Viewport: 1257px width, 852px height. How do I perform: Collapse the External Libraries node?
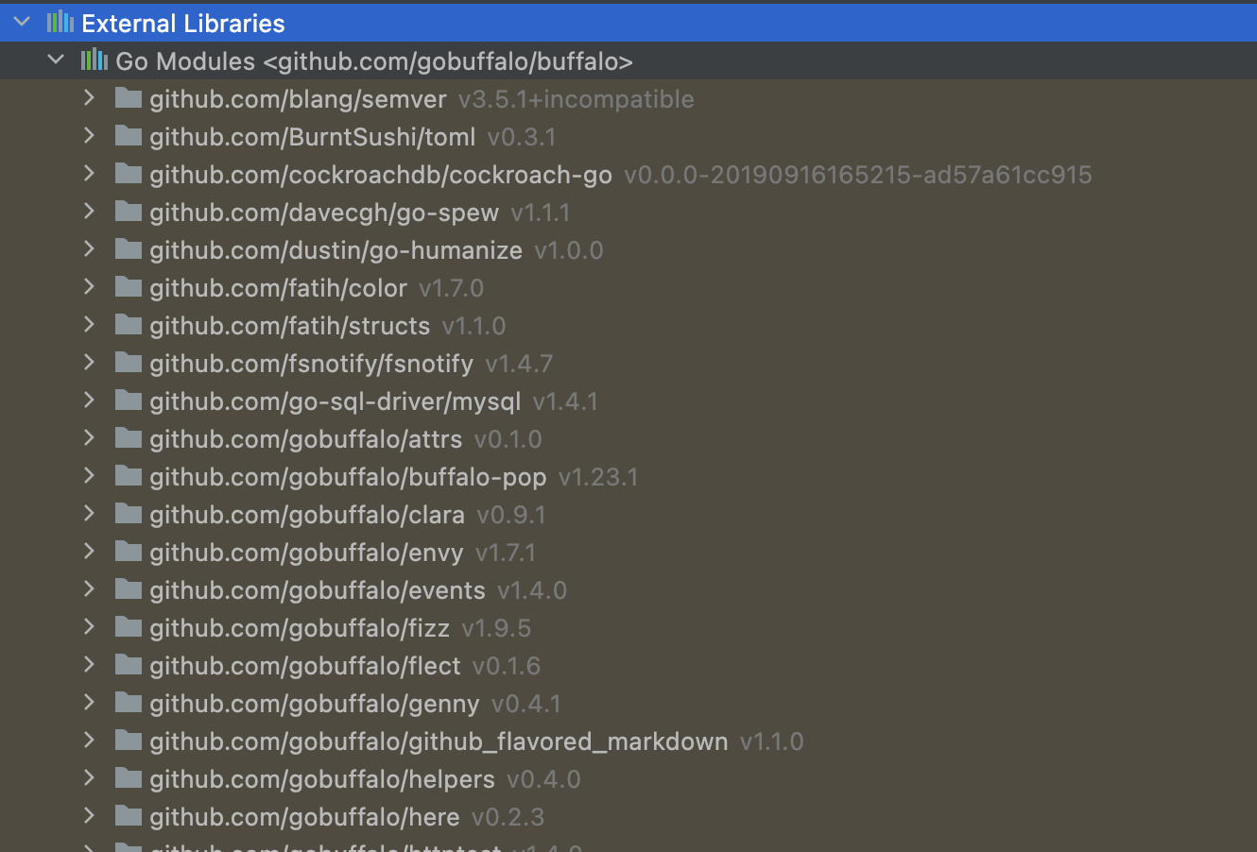tap(21, 23)
